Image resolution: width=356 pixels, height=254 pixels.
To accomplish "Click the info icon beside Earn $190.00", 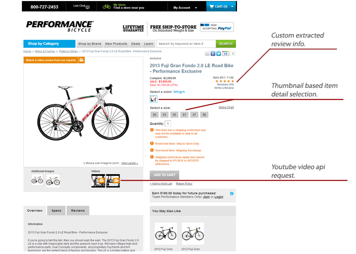I will point(231,194).
